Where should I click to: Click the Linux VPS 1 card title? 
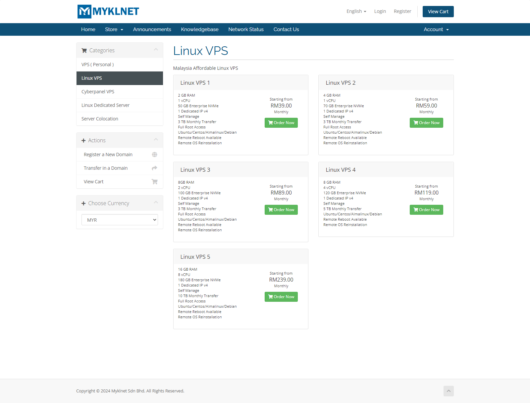click(195, 83)
